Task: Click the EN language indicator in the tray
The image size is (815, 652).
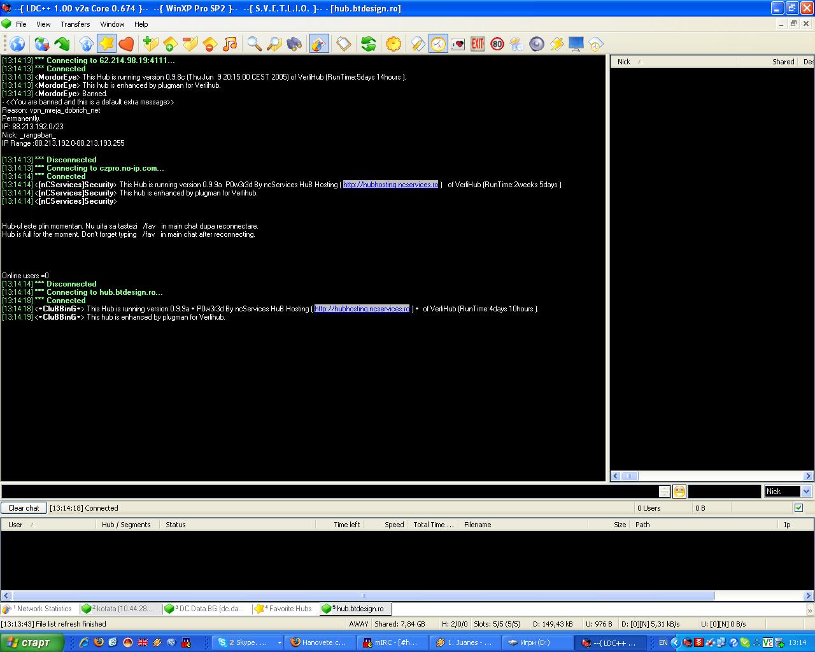Action: [663, 642]
